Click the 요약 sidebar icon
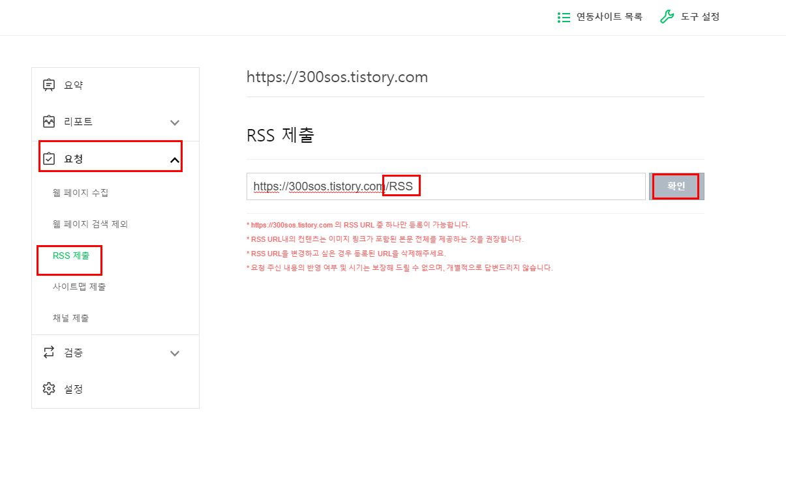 coord(49,85)
